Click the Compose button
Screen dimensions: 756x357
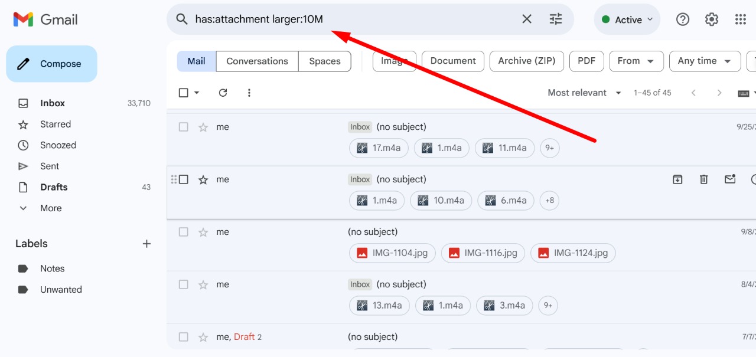tap(51, 64)
